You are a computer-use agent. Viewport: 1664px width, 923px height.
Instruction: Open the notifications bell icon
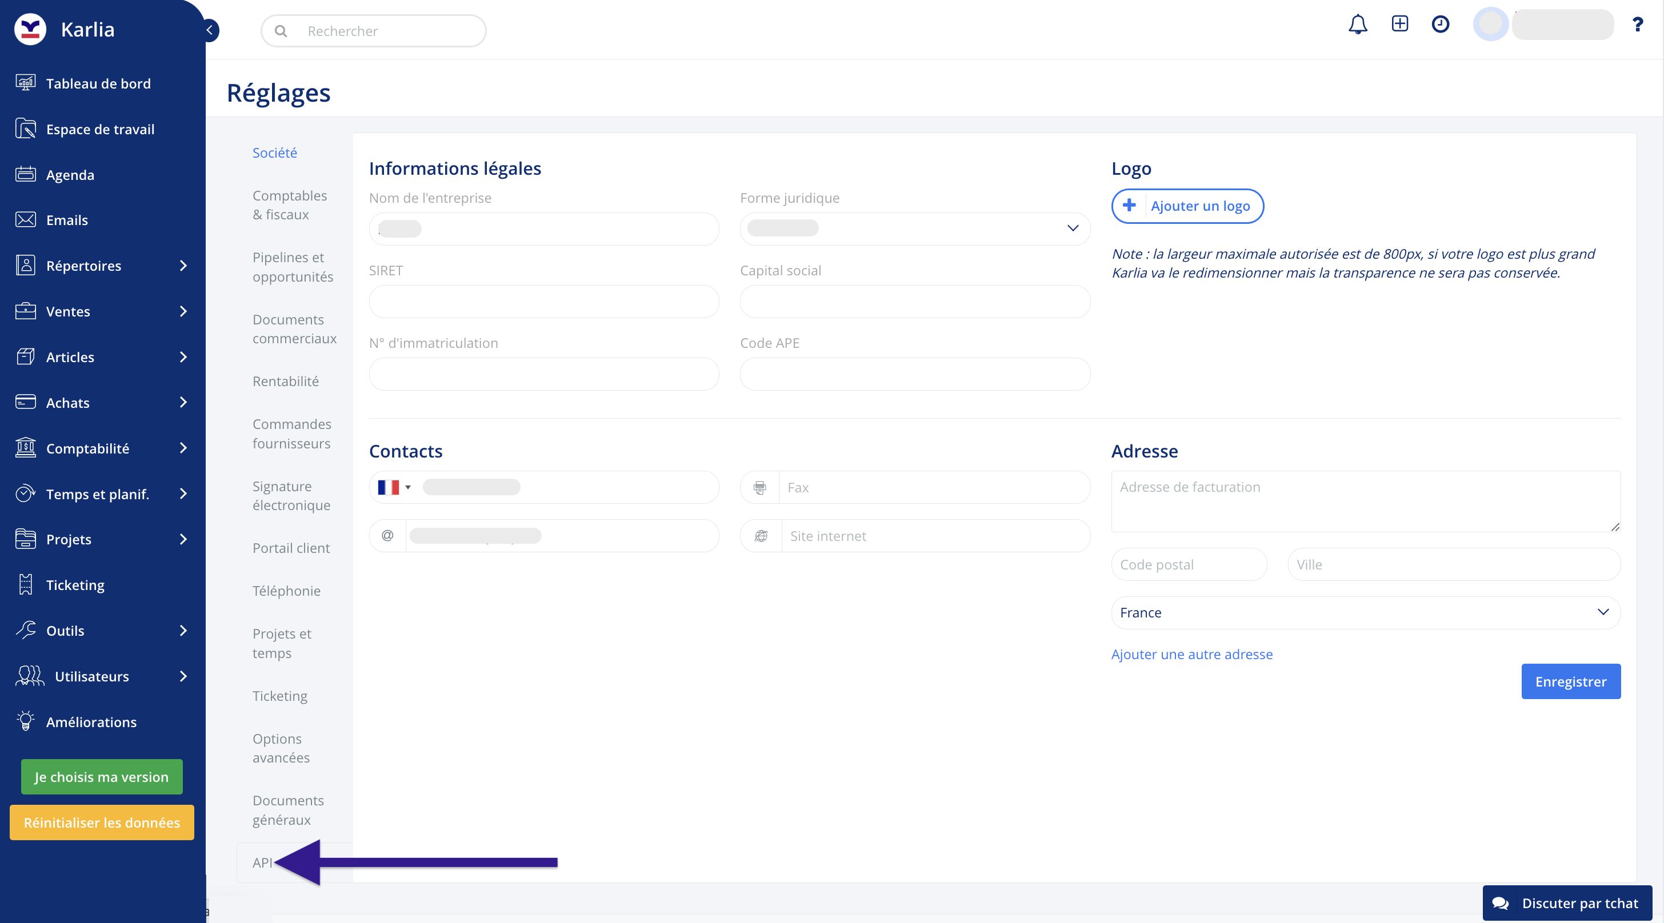[1357, 25]
